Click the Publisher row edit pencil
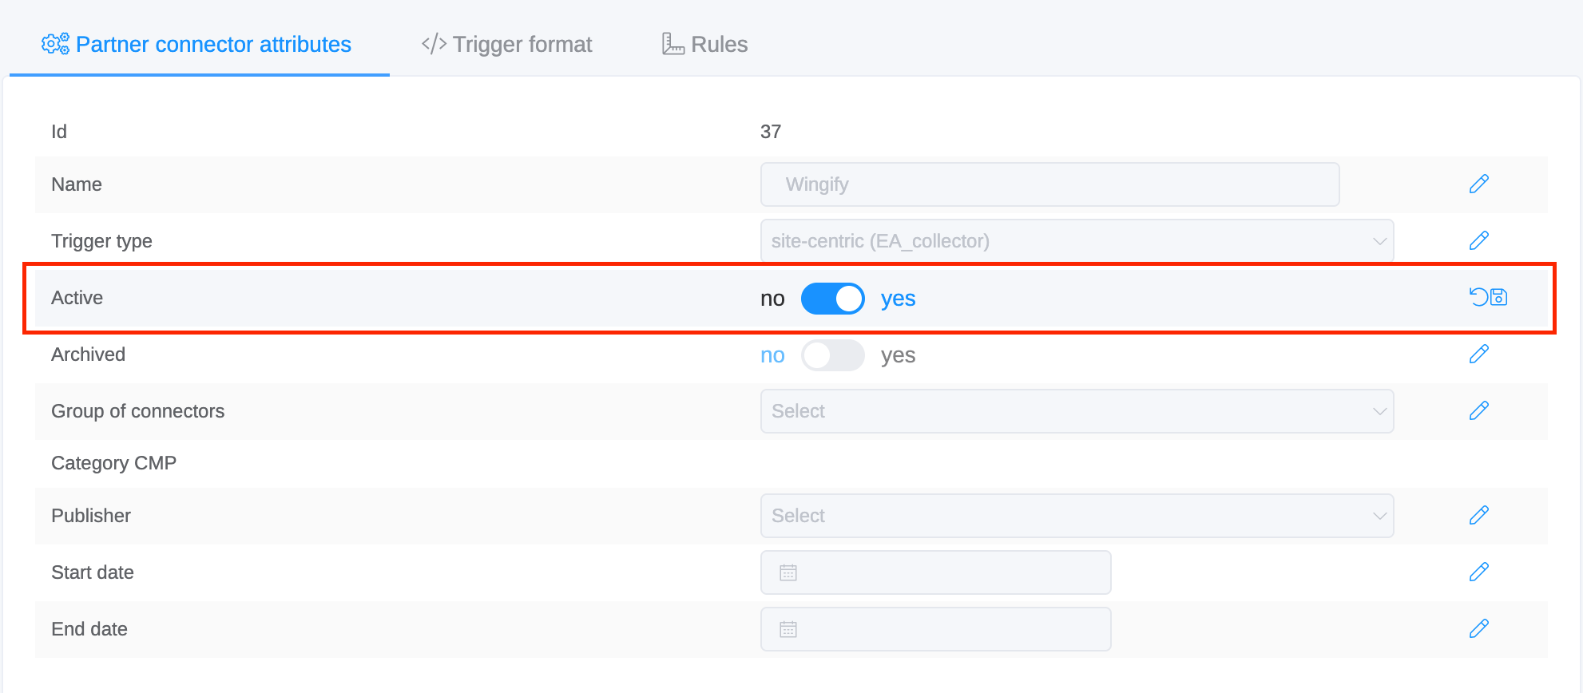Screen dimensions: 1583x693 click(x=1478, y=516)
